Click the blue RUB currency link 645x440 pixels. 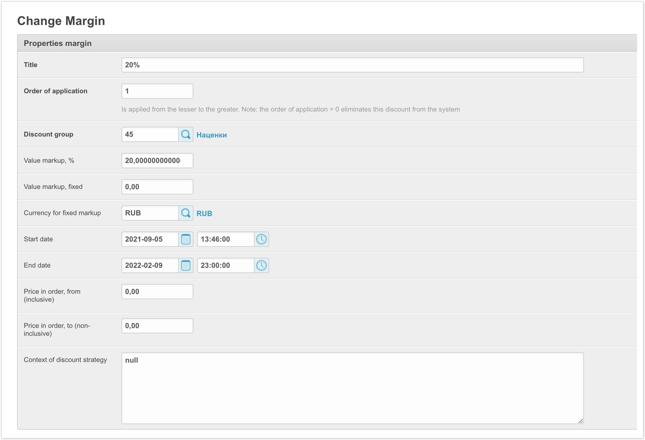click(x=204, y=214)
